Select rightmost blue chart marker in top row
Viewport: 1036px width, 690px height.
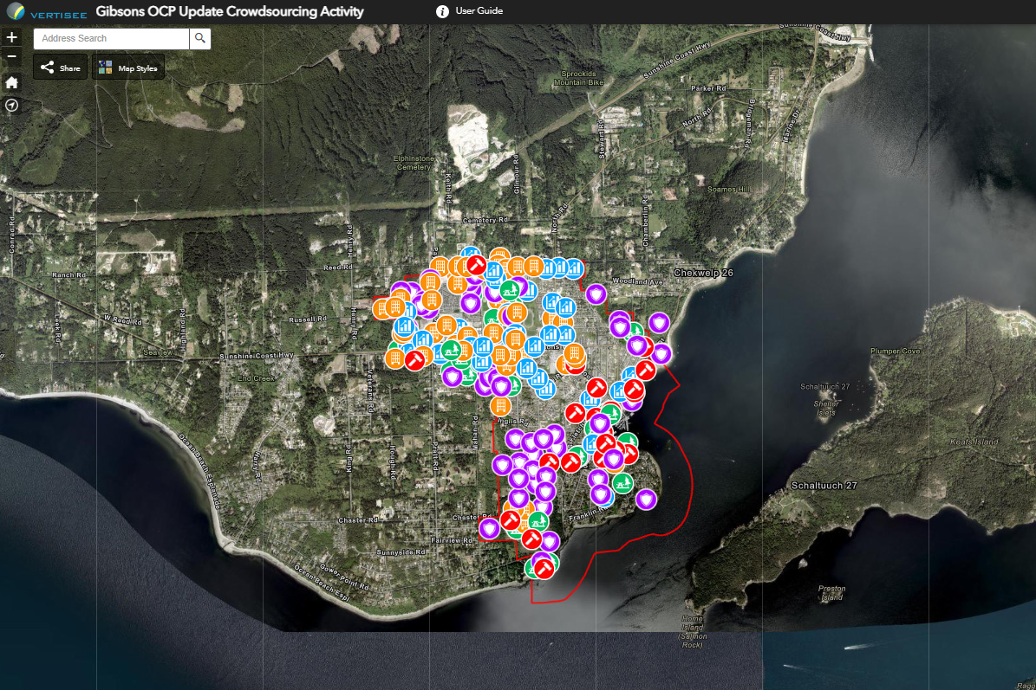pos(574,268)
